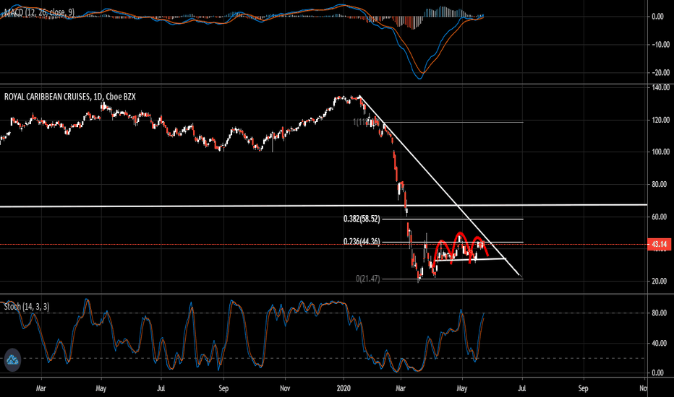Click the 140.00 price axis label
The image size is (674, 397).
pyautogui.click(x=661, y=87)
